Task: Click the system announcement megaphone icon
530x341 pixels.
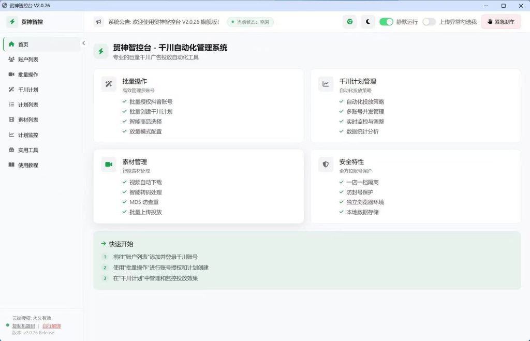Action: (98, 22)
